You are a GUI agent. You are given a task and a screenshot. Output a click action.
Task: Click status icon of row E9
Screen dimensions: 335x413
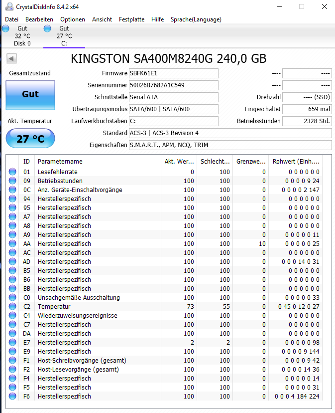click(x=12, y=351)
